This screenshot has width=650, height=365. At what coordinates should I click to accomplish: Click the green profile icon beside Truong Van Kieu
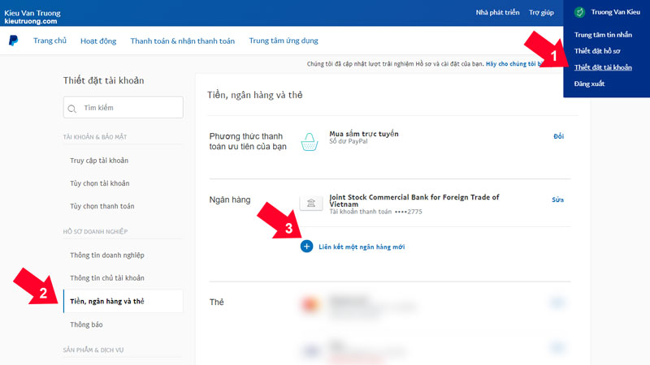tap(579, 12)
